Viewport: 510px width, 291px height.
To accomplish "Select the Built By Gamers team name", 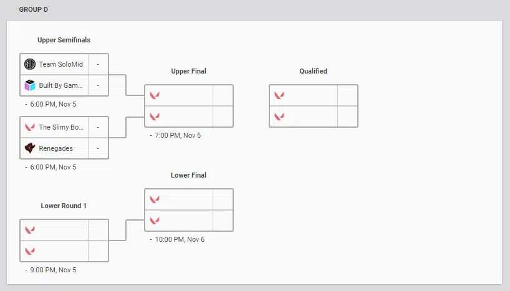I will pos(60,85).
